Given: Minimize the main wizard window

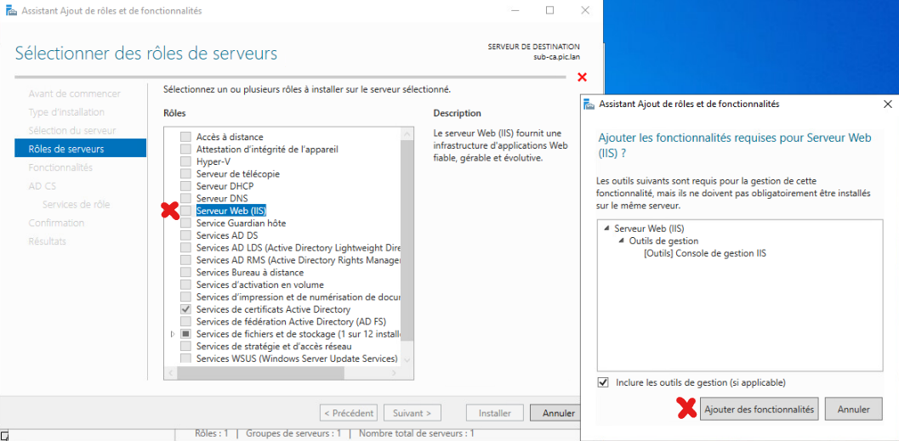Looking at the screenshot, I should (515, 10).
